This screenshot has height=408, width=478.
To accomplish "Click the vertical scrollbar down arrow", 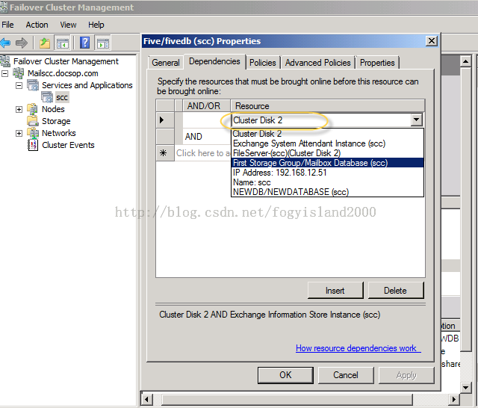I will (465, 388).
